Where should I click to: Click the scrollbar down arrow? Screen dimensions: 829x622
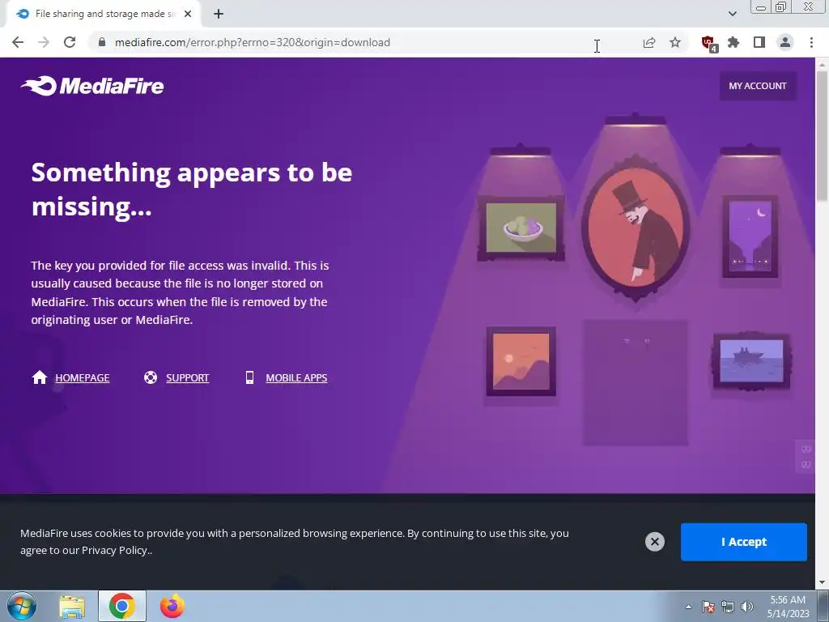pyautogui.click(x=822, y=583)
